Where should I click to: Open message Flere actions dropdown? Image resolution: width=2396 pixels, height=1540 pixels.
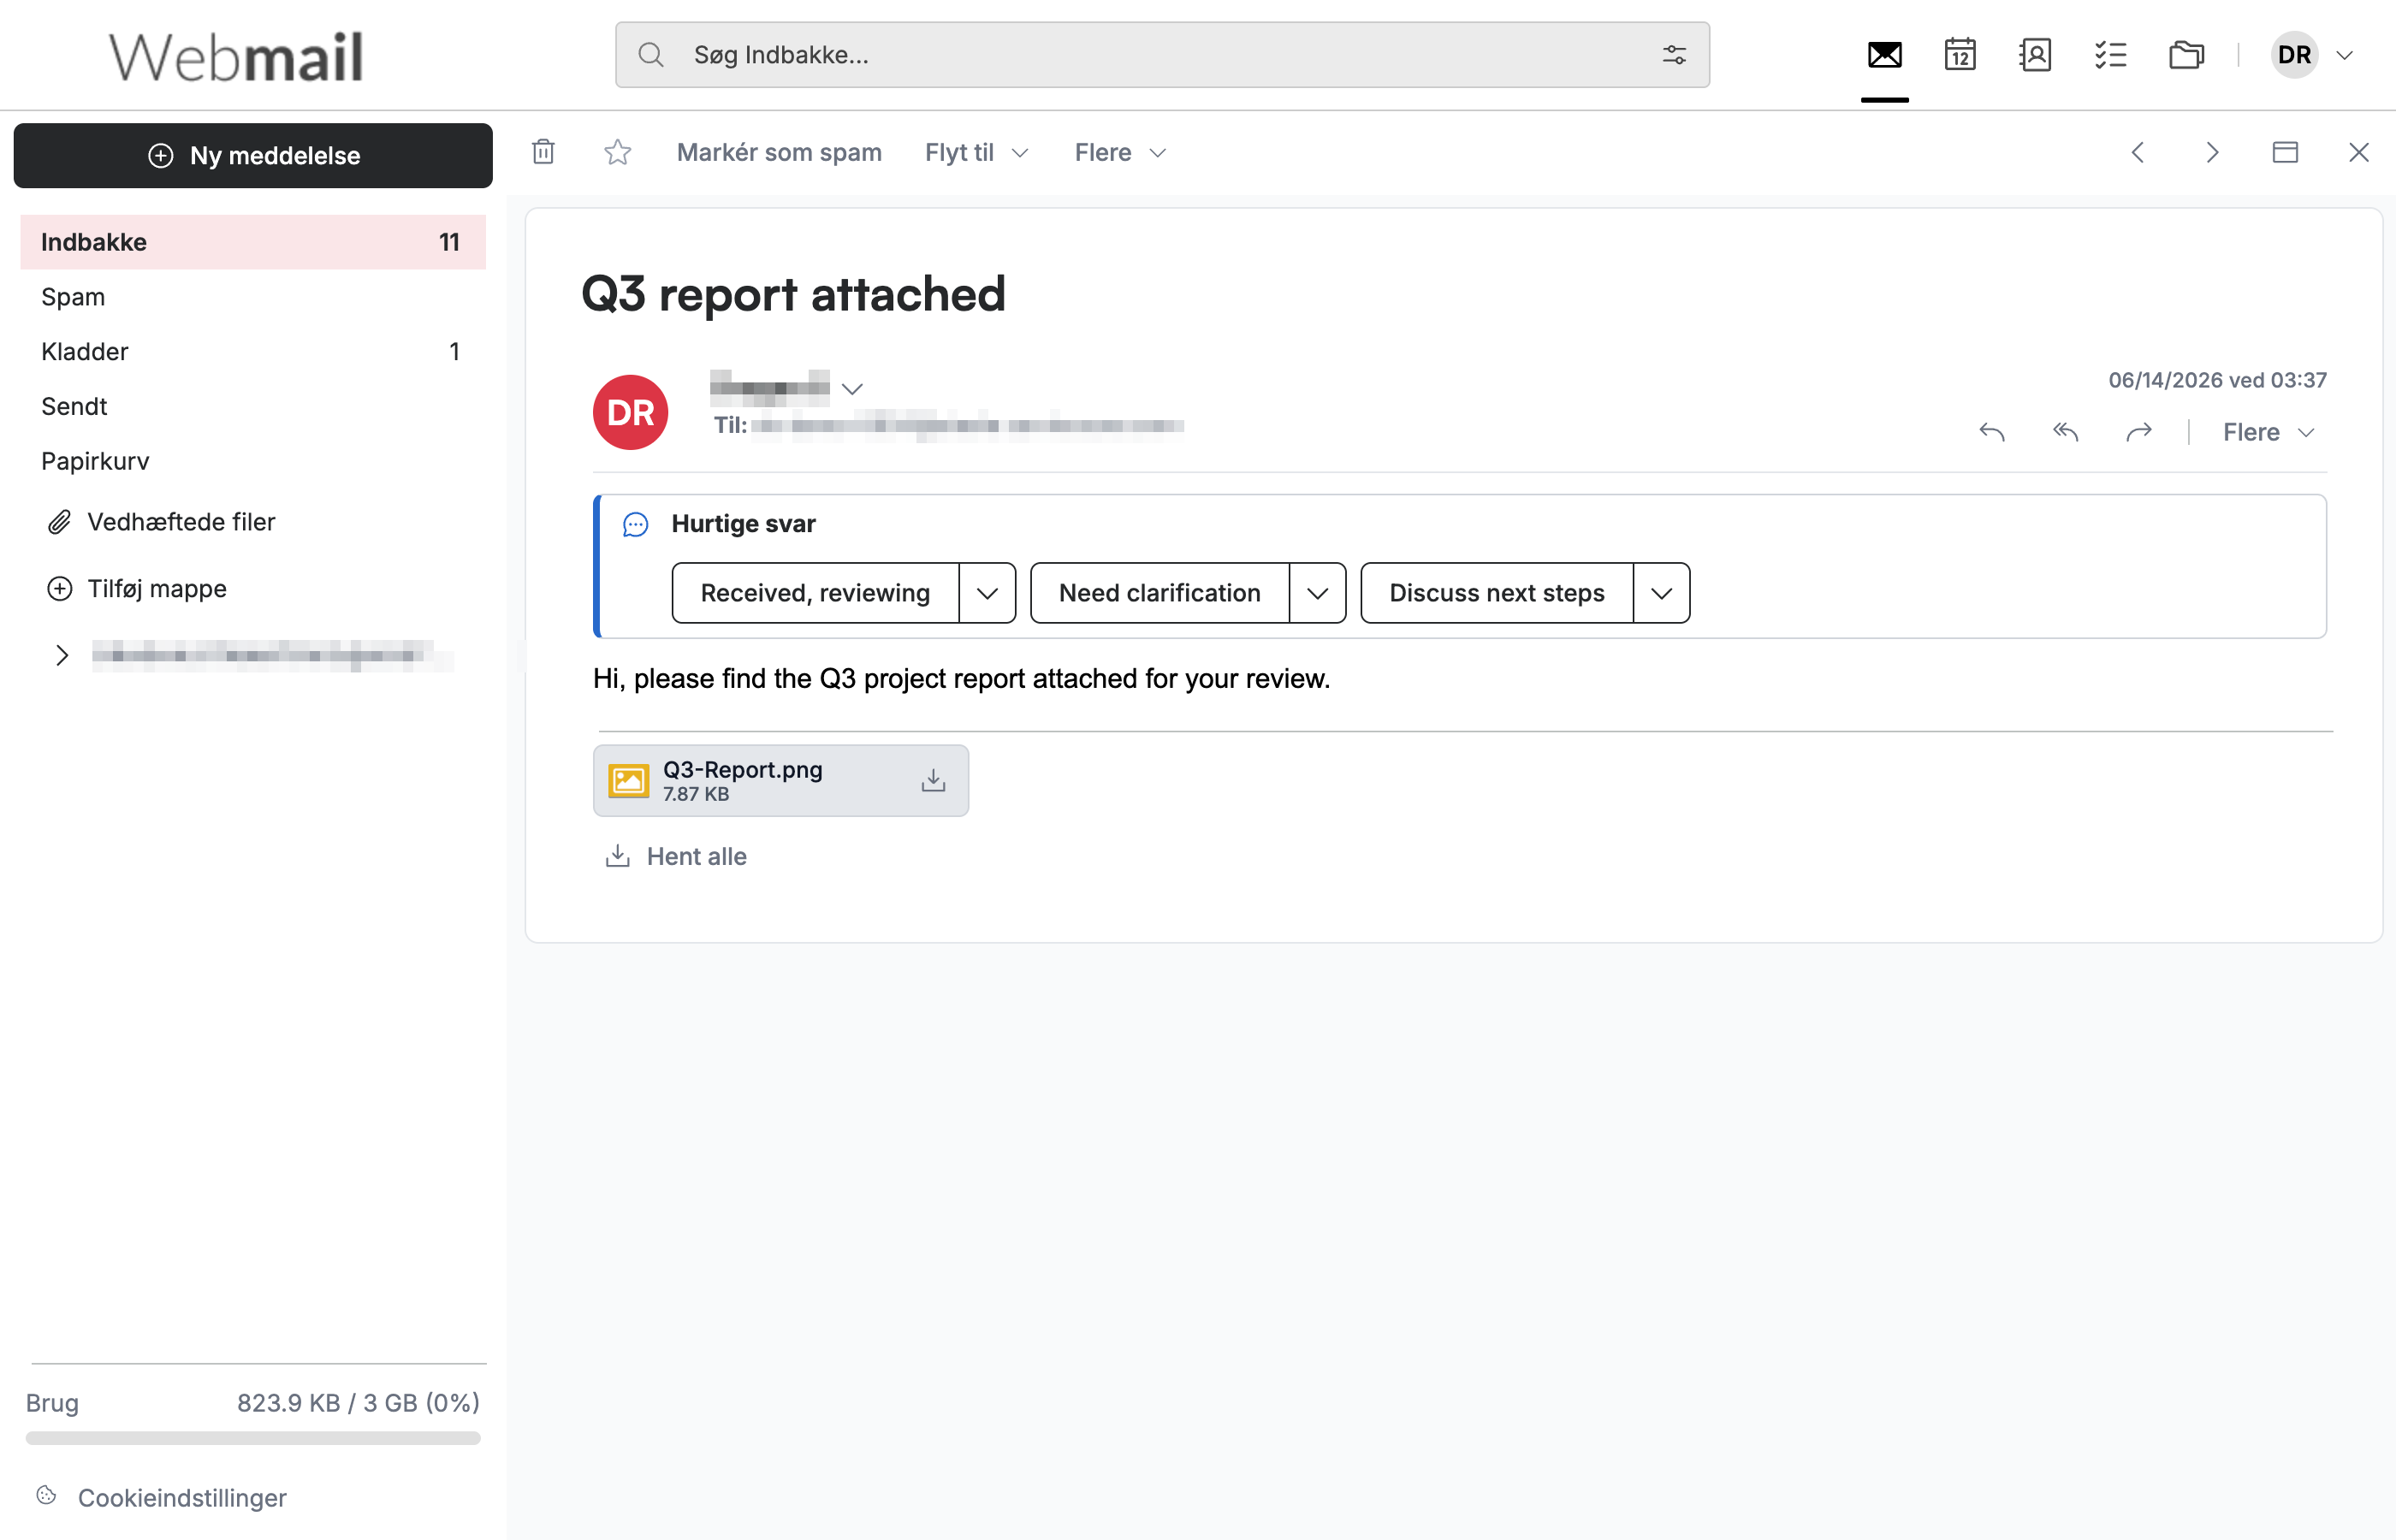click(x=2268, y=432)
